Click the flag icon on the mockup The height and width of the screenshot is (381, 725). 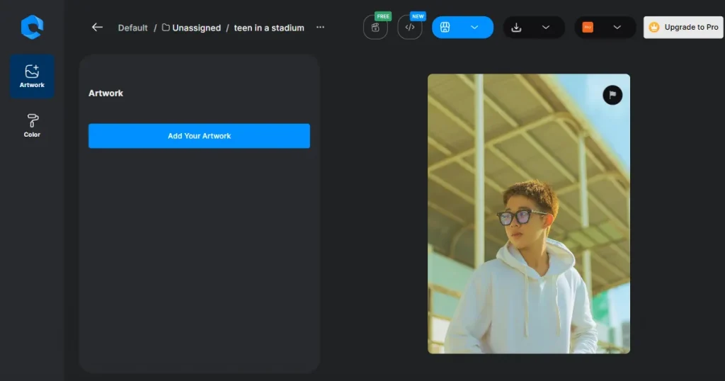612,95
